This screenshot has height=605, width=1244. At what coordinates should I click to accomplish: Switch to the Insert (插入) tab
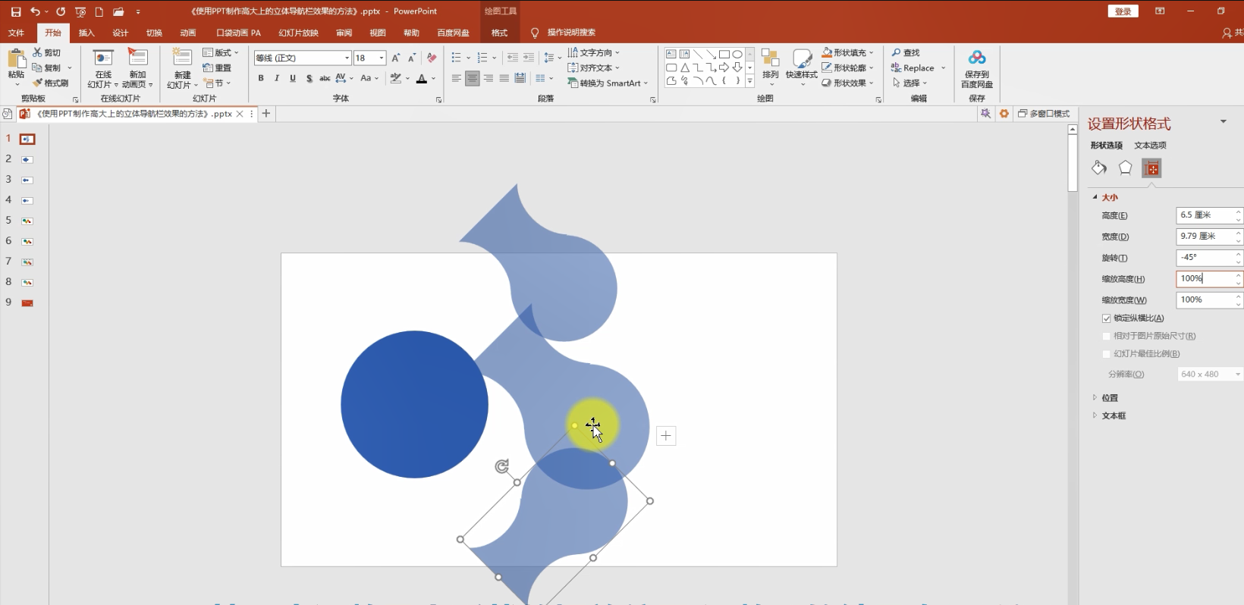click(86, 33)
